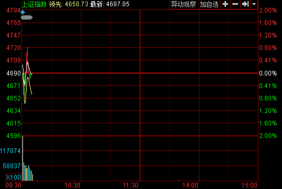282x189 pixels.
Task: Click the gray hexagonal info marker
Action: (27, 17)
